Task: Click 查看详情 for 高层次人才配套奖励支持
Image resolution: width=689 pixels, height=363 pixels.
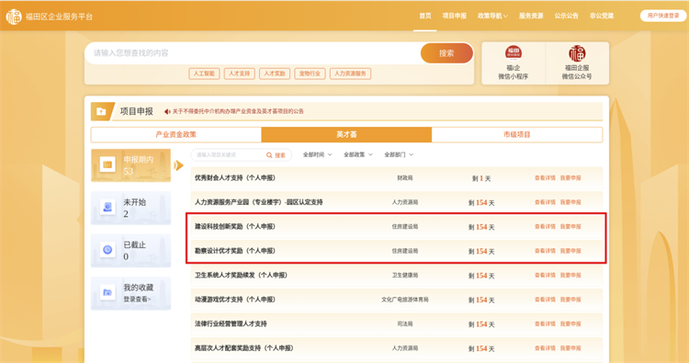Action: coord(545,348)
